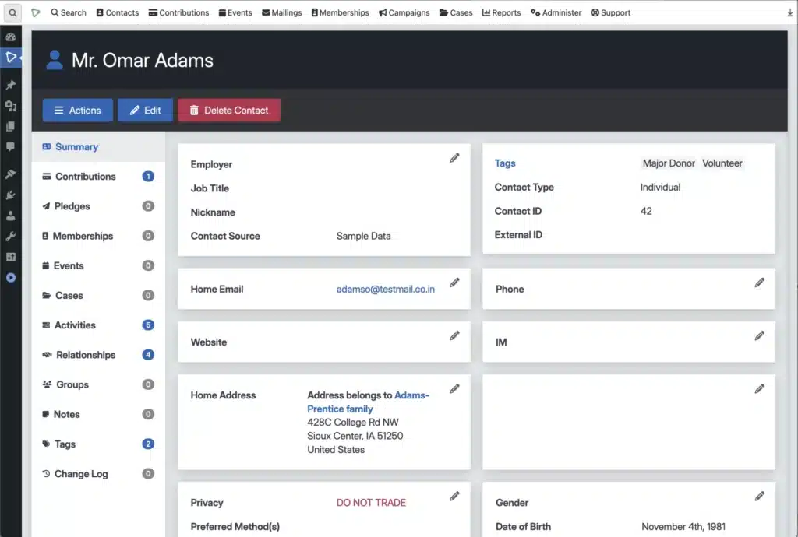798x537 pixels.
Task: Edit Gender and Date of Birth pencil icon
Action: click(x=760, y=496)
